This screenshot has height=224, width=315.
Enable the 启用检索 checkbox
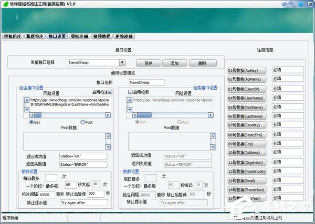tap(131, 92)
